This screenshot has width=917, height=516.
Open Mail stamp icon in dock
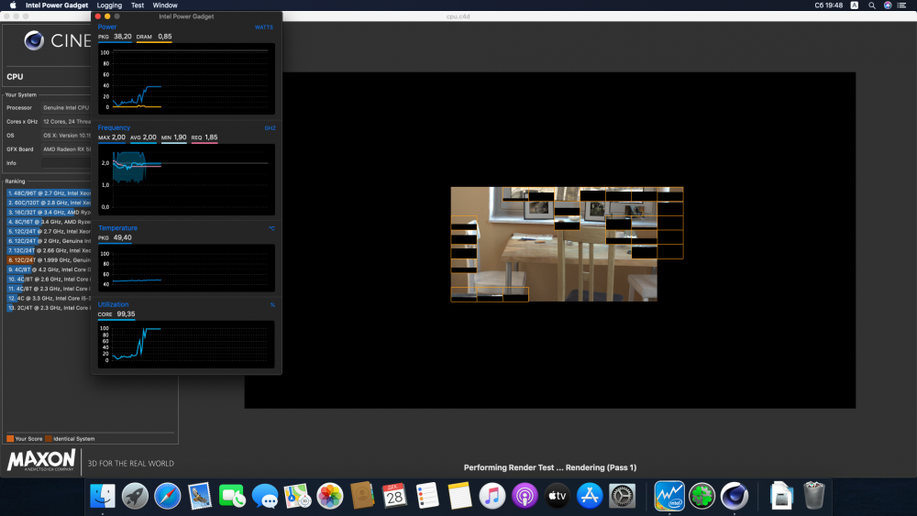pyautogui.click(x=200, y=496)
